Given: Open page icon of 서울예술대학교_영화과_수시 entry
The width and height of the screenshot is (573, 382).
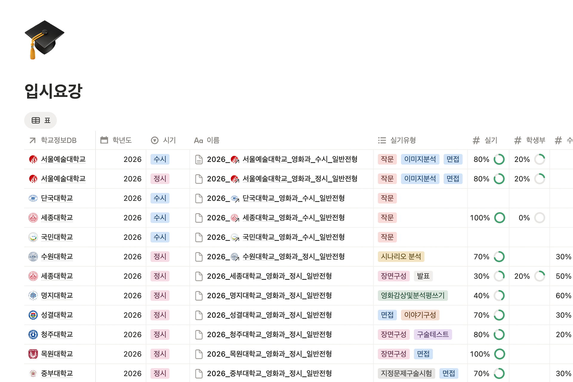Looking at the screenshot, I should click(199, 159).
